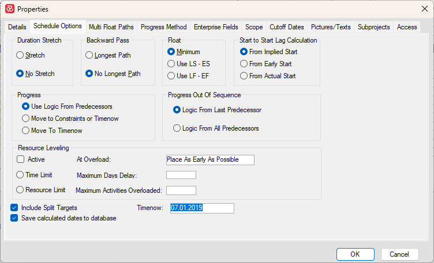Toggle Save calculated dates to database
Image resolution: width=434 pixels, height=263 pixels.
14,218
